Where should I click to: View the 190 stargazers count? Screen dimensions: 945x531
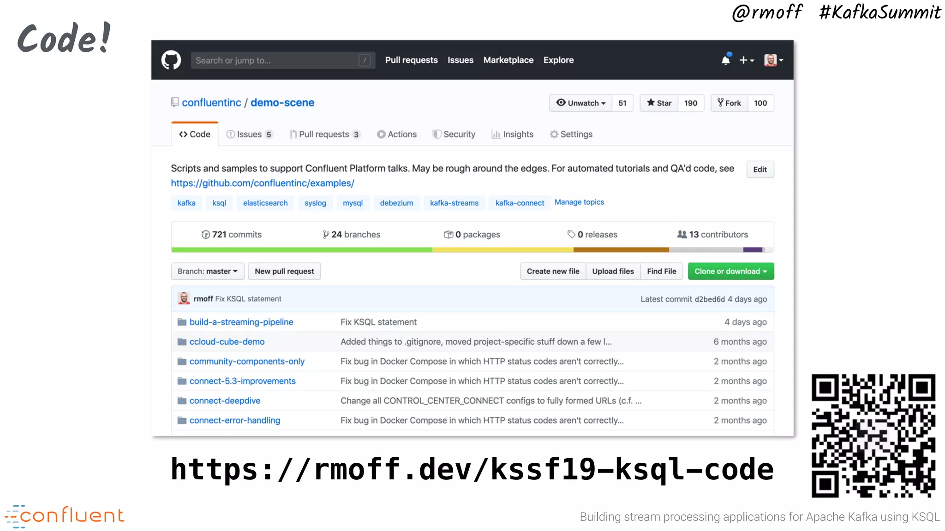pos(691,103)
